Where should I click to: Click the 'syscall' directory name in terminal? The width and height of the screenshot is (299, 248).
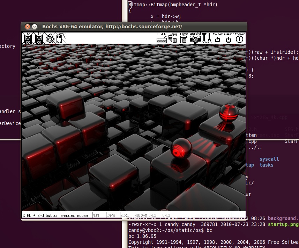269,159
